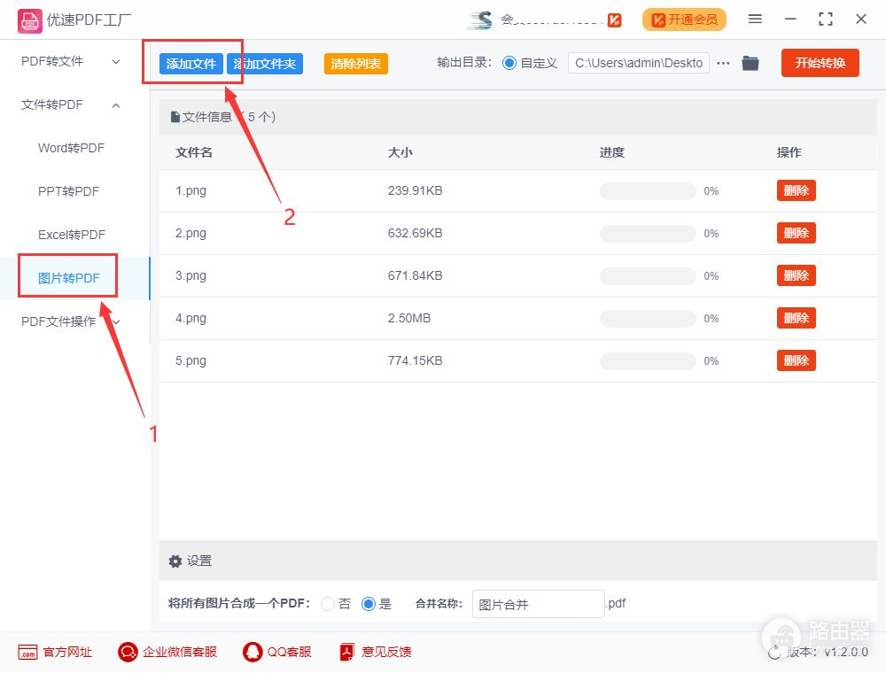Click the progress bar for 3.png
Image resolution: width=886 pixels, height=673 pixels.
(648, 276)
